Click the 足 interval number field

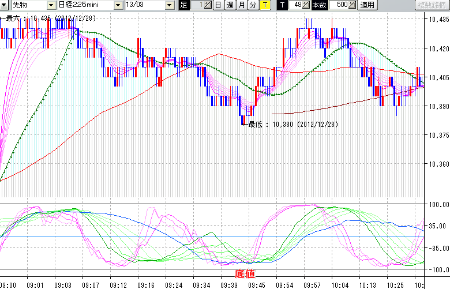point(197,5)
